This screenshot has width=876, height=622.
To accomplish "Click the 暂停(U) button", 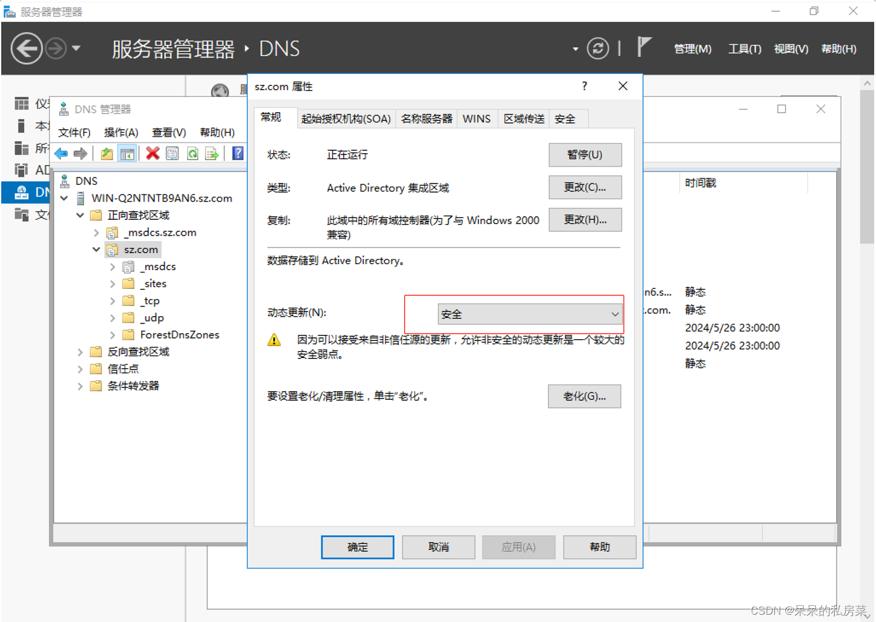I will click(585, 154).
